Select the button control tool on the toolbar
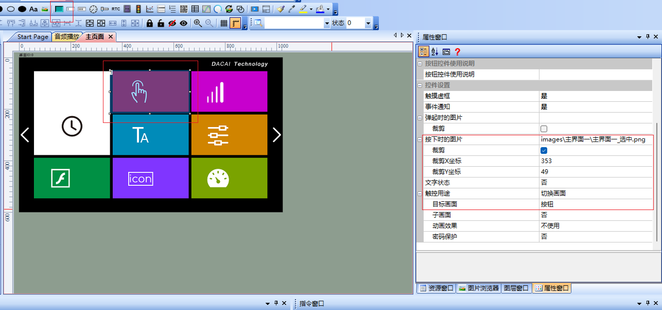 coord(59,9)
